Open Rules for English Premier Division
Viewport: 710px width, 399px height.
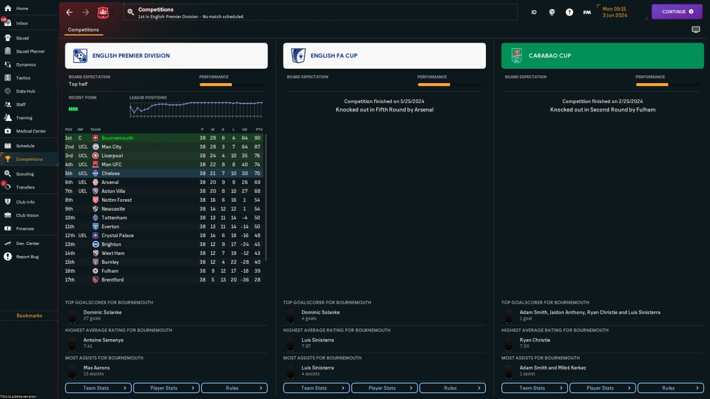pos(235,388)
